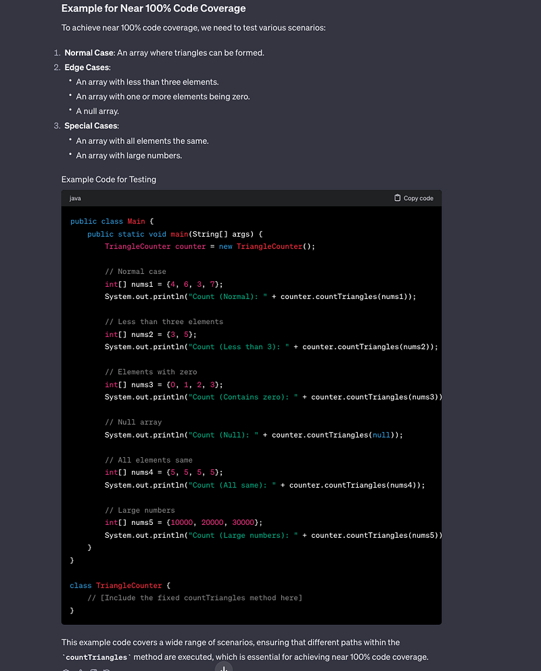Click the 'Normal Case:' list item
The height and width of the screenshot is (671, 541).
coord(164,53)
